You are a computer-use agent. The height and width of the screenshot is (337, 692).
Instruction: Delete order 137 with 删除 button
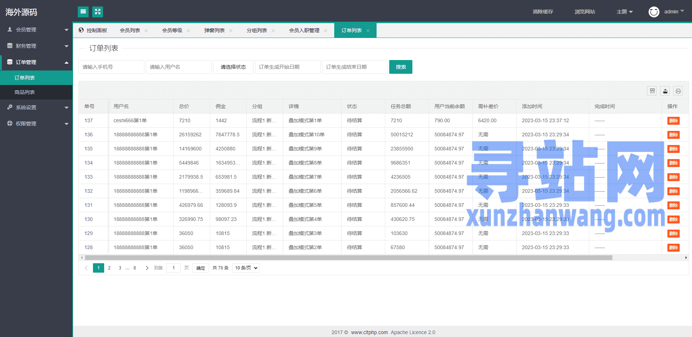pyautogui.click(x=673, y=121)
